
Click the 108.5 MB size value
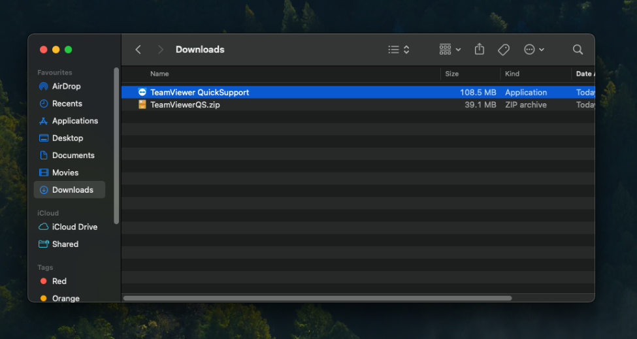478,92
